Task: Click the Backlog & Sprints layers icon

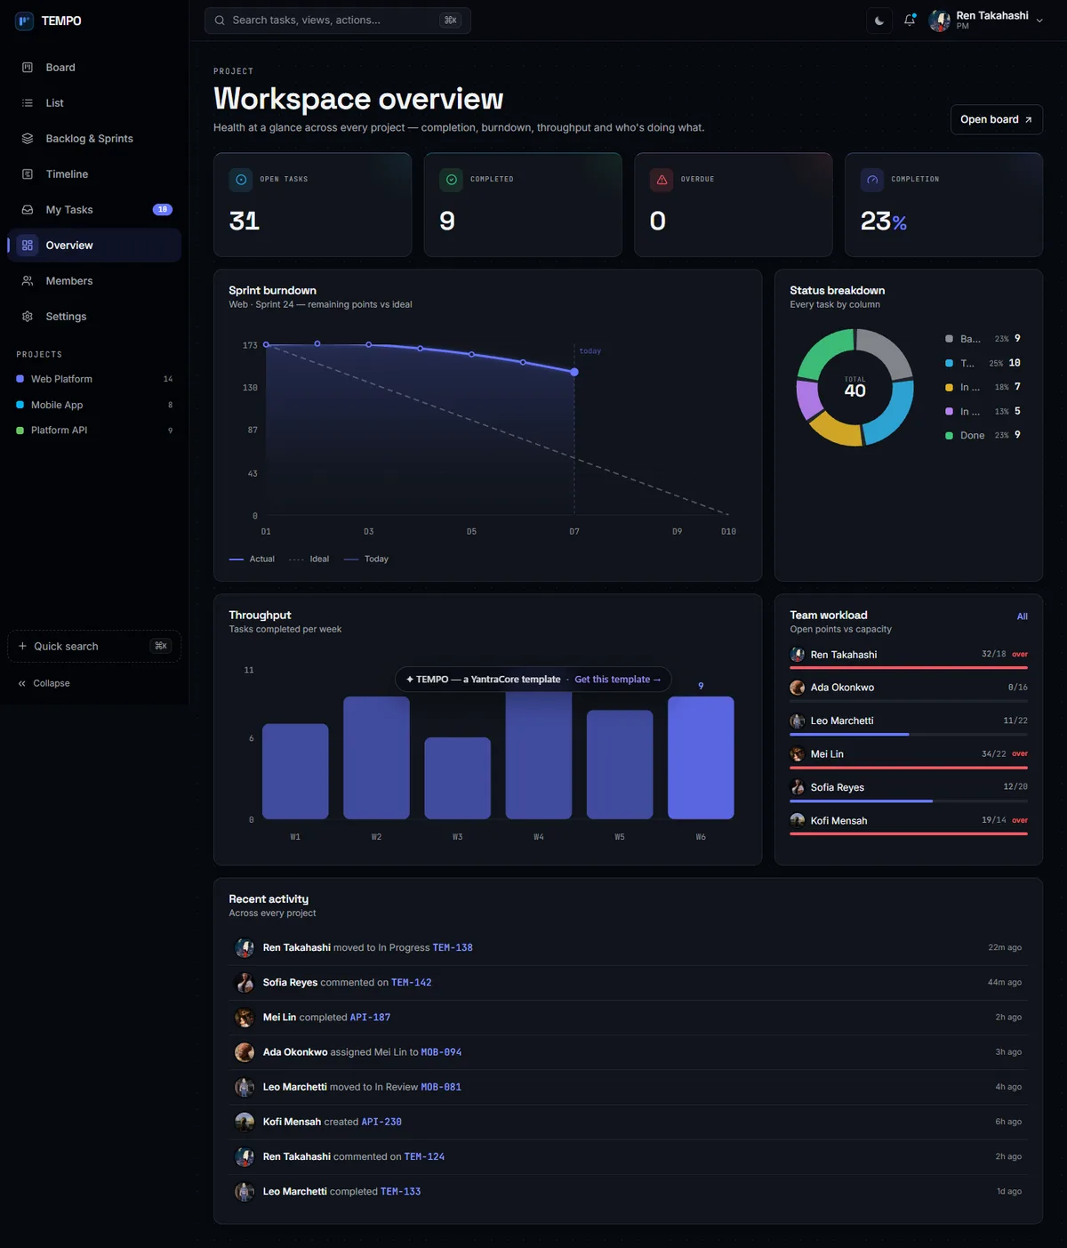Action: (28, 139)
